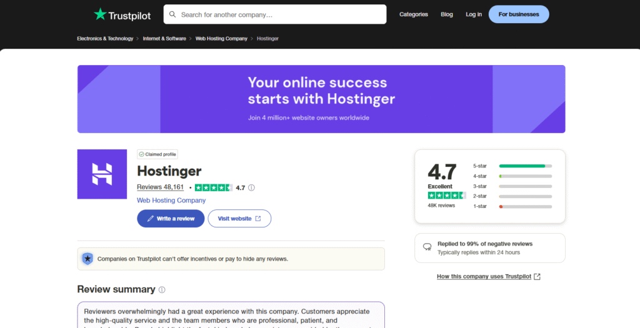Click the incentives notice text

[x=192, y=259]
